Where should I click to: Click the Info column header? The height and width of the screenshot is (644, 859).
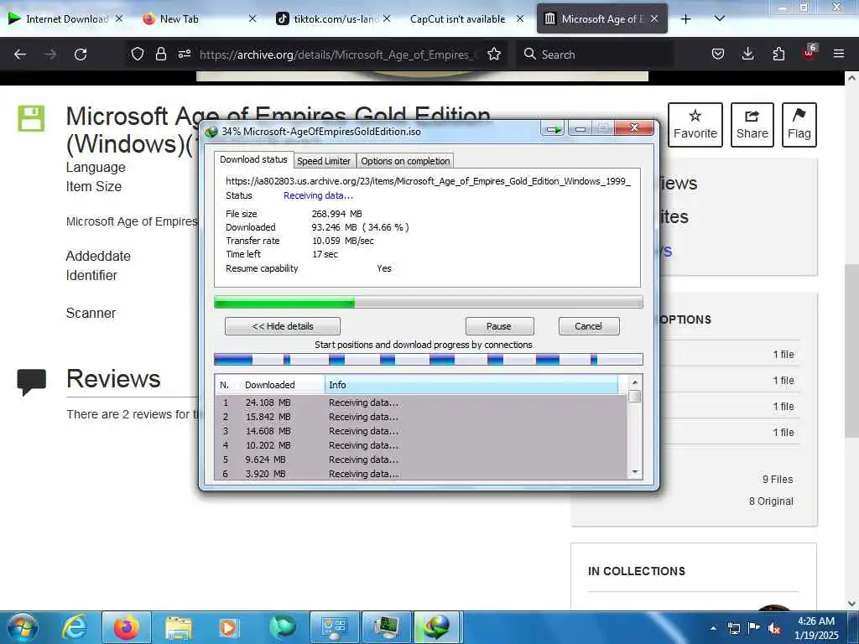[471, 385]
